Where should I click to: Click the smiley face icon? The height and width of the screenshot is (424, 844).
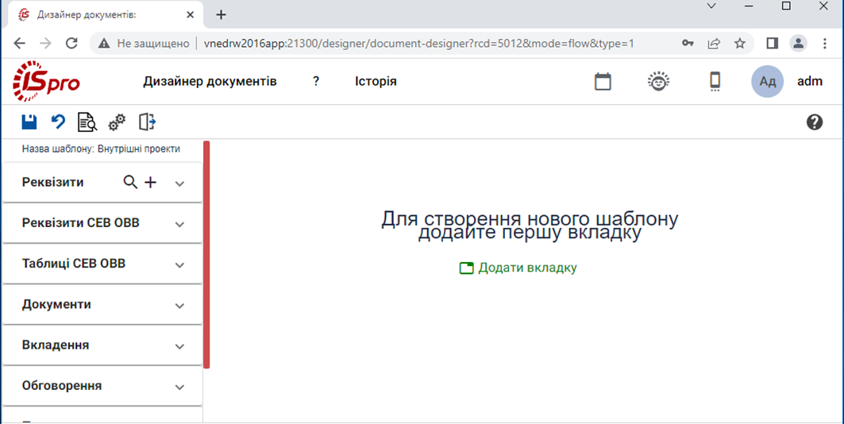[x=658, y=81]
